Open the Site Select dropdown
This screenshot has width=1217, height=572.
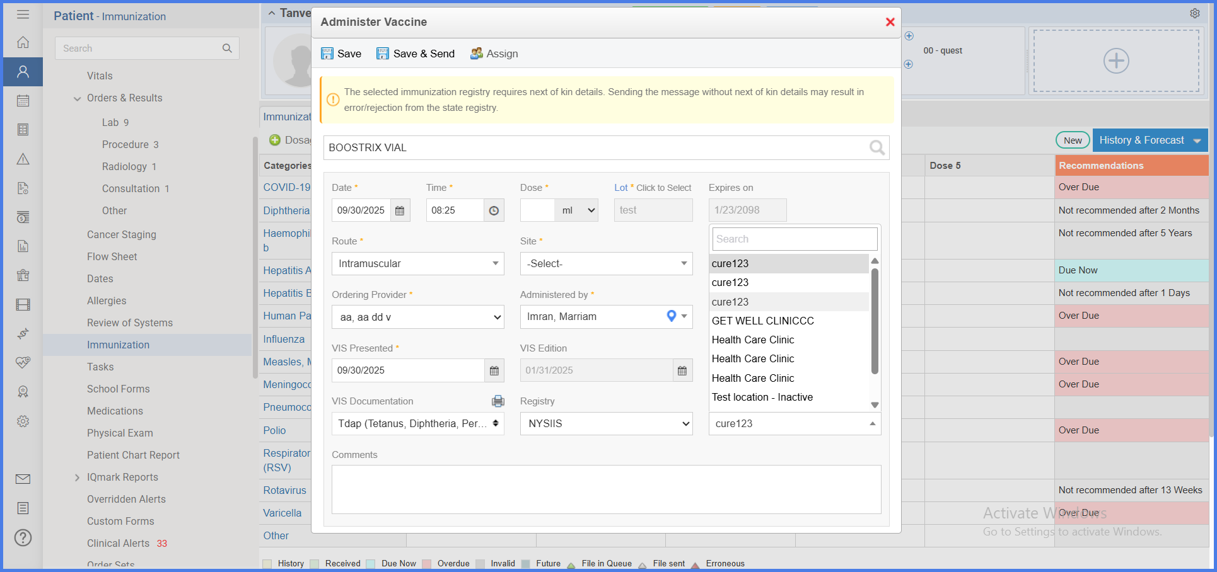[606, 263]
